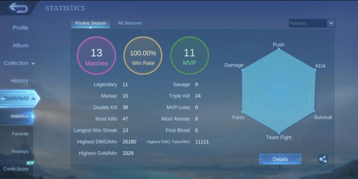Select Statistics in the sidebar
This screenshot has width=358, height=179.
19,116
